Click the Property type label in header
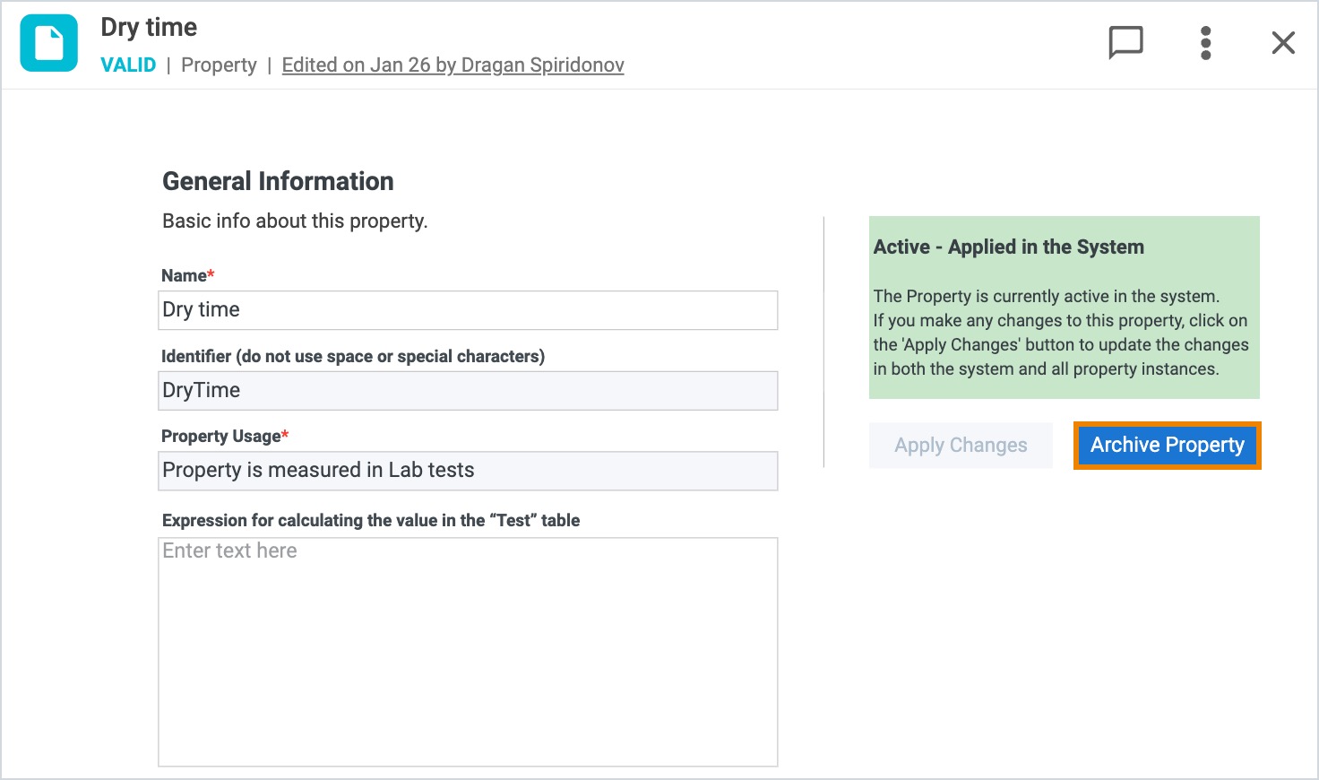This screenshot has width=1319, height=780. 219,65
